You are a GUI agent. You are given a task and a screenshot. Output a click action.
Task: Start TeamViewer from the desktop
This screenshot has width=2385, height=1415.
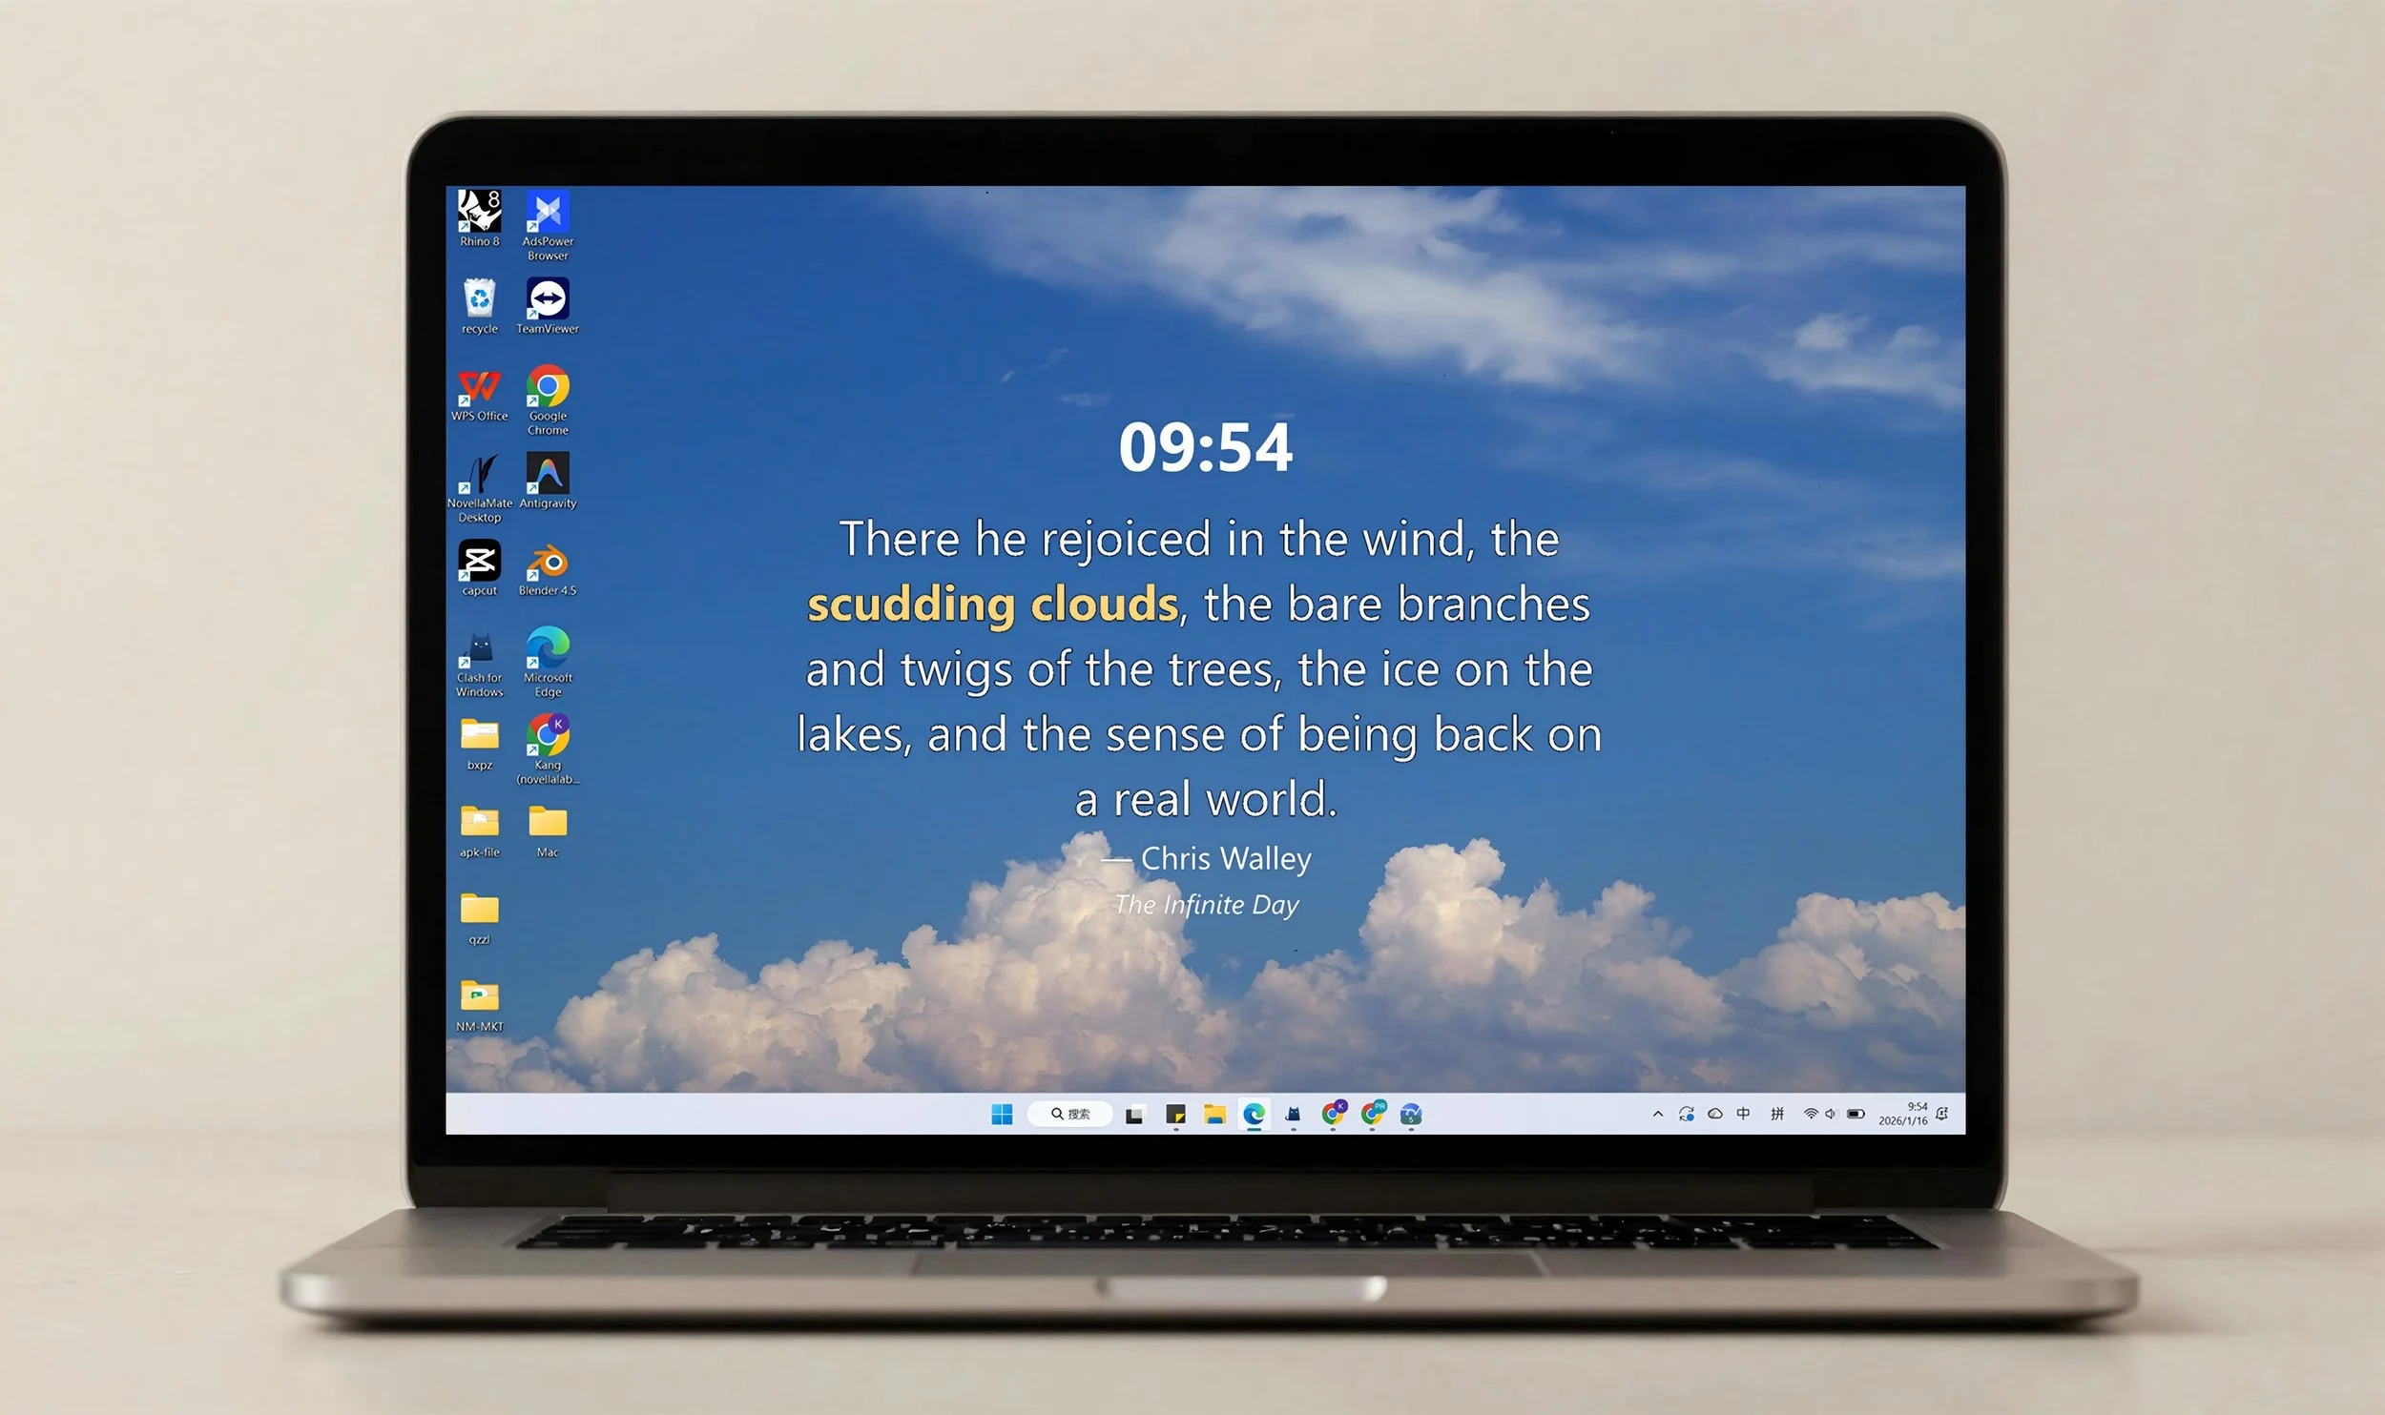[x=547, y=298]
